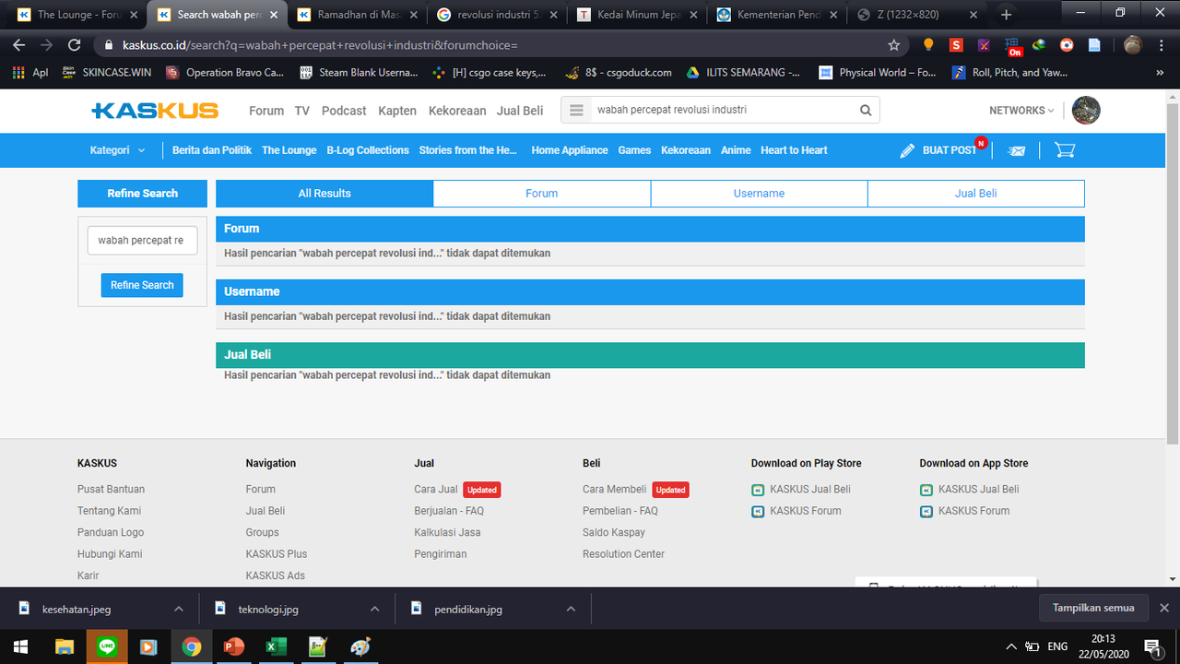Expand the NETWORKS dropdown
This screenshot has height=664, width=1180.
(x=1021, y=111)
